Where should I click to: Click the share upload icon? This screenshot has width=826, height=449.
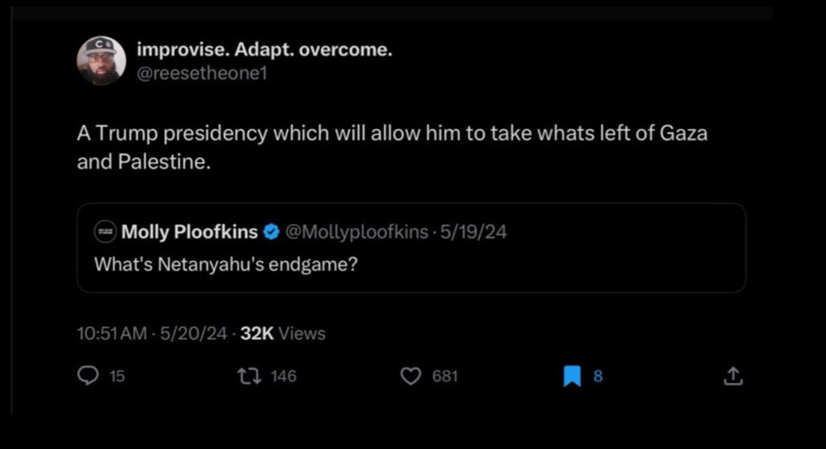pyautogui.click(x=732, y=376)
